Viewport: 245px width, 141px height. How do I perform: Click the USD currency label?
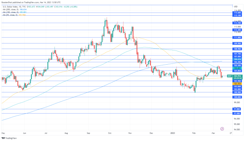[x=236, y=7]
